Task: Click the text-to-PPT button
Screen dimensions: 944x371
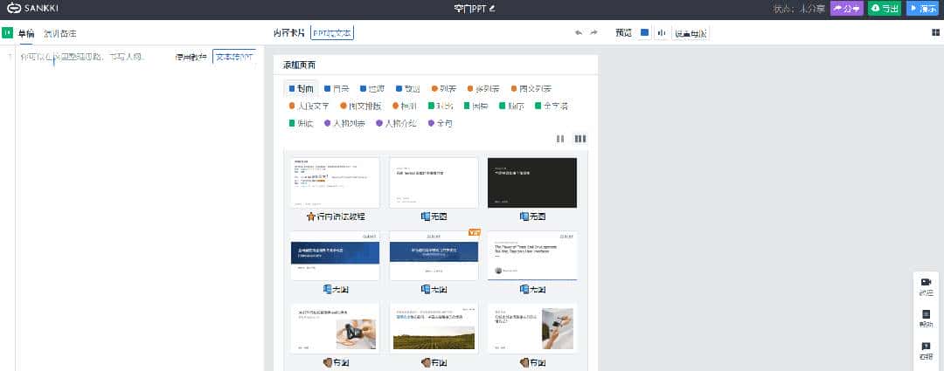Action: click(x=234, y=57)
